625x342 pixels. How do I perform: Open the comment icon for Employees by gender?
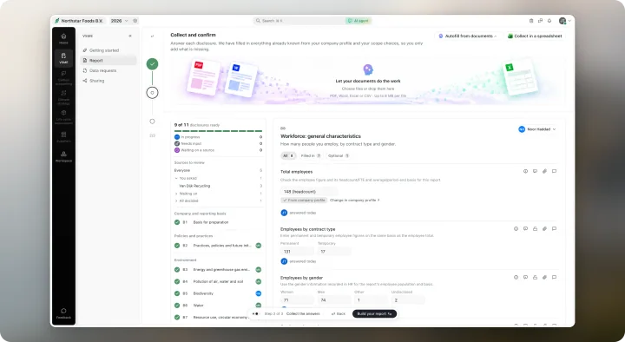[x=554, y=277]
